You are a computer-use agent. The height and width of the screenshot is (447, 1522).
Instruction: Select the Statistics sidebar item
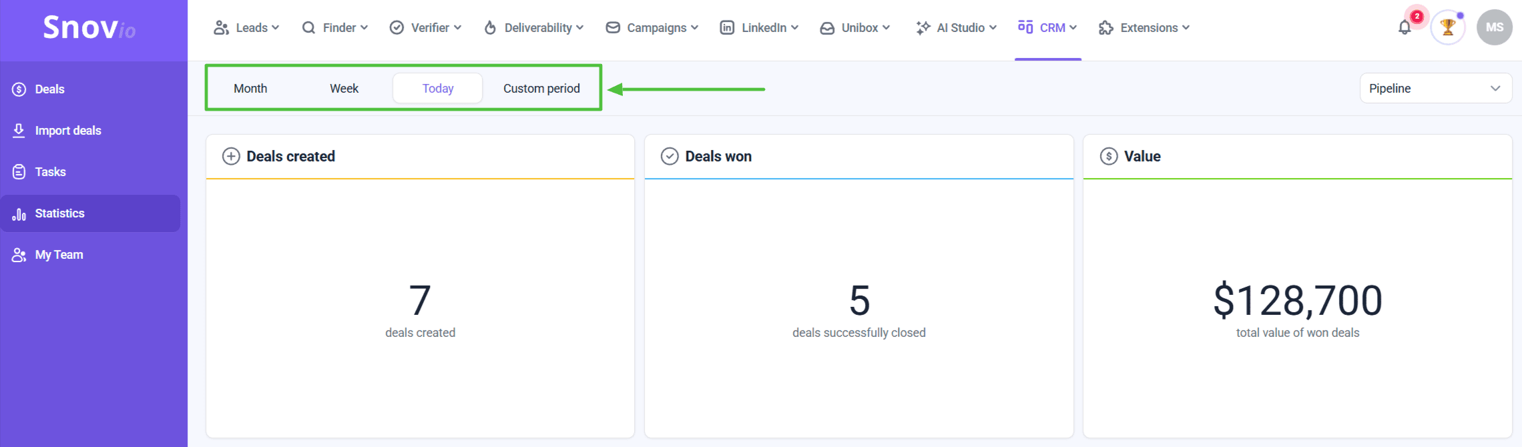(59, 213)
